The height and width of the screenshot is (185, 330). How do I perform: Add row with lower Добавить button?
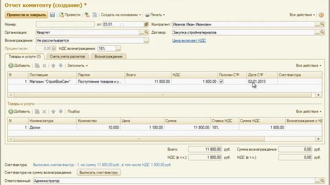point(20,112)
